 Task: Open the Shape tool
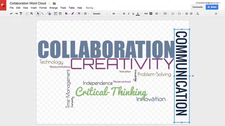(49, 14)
